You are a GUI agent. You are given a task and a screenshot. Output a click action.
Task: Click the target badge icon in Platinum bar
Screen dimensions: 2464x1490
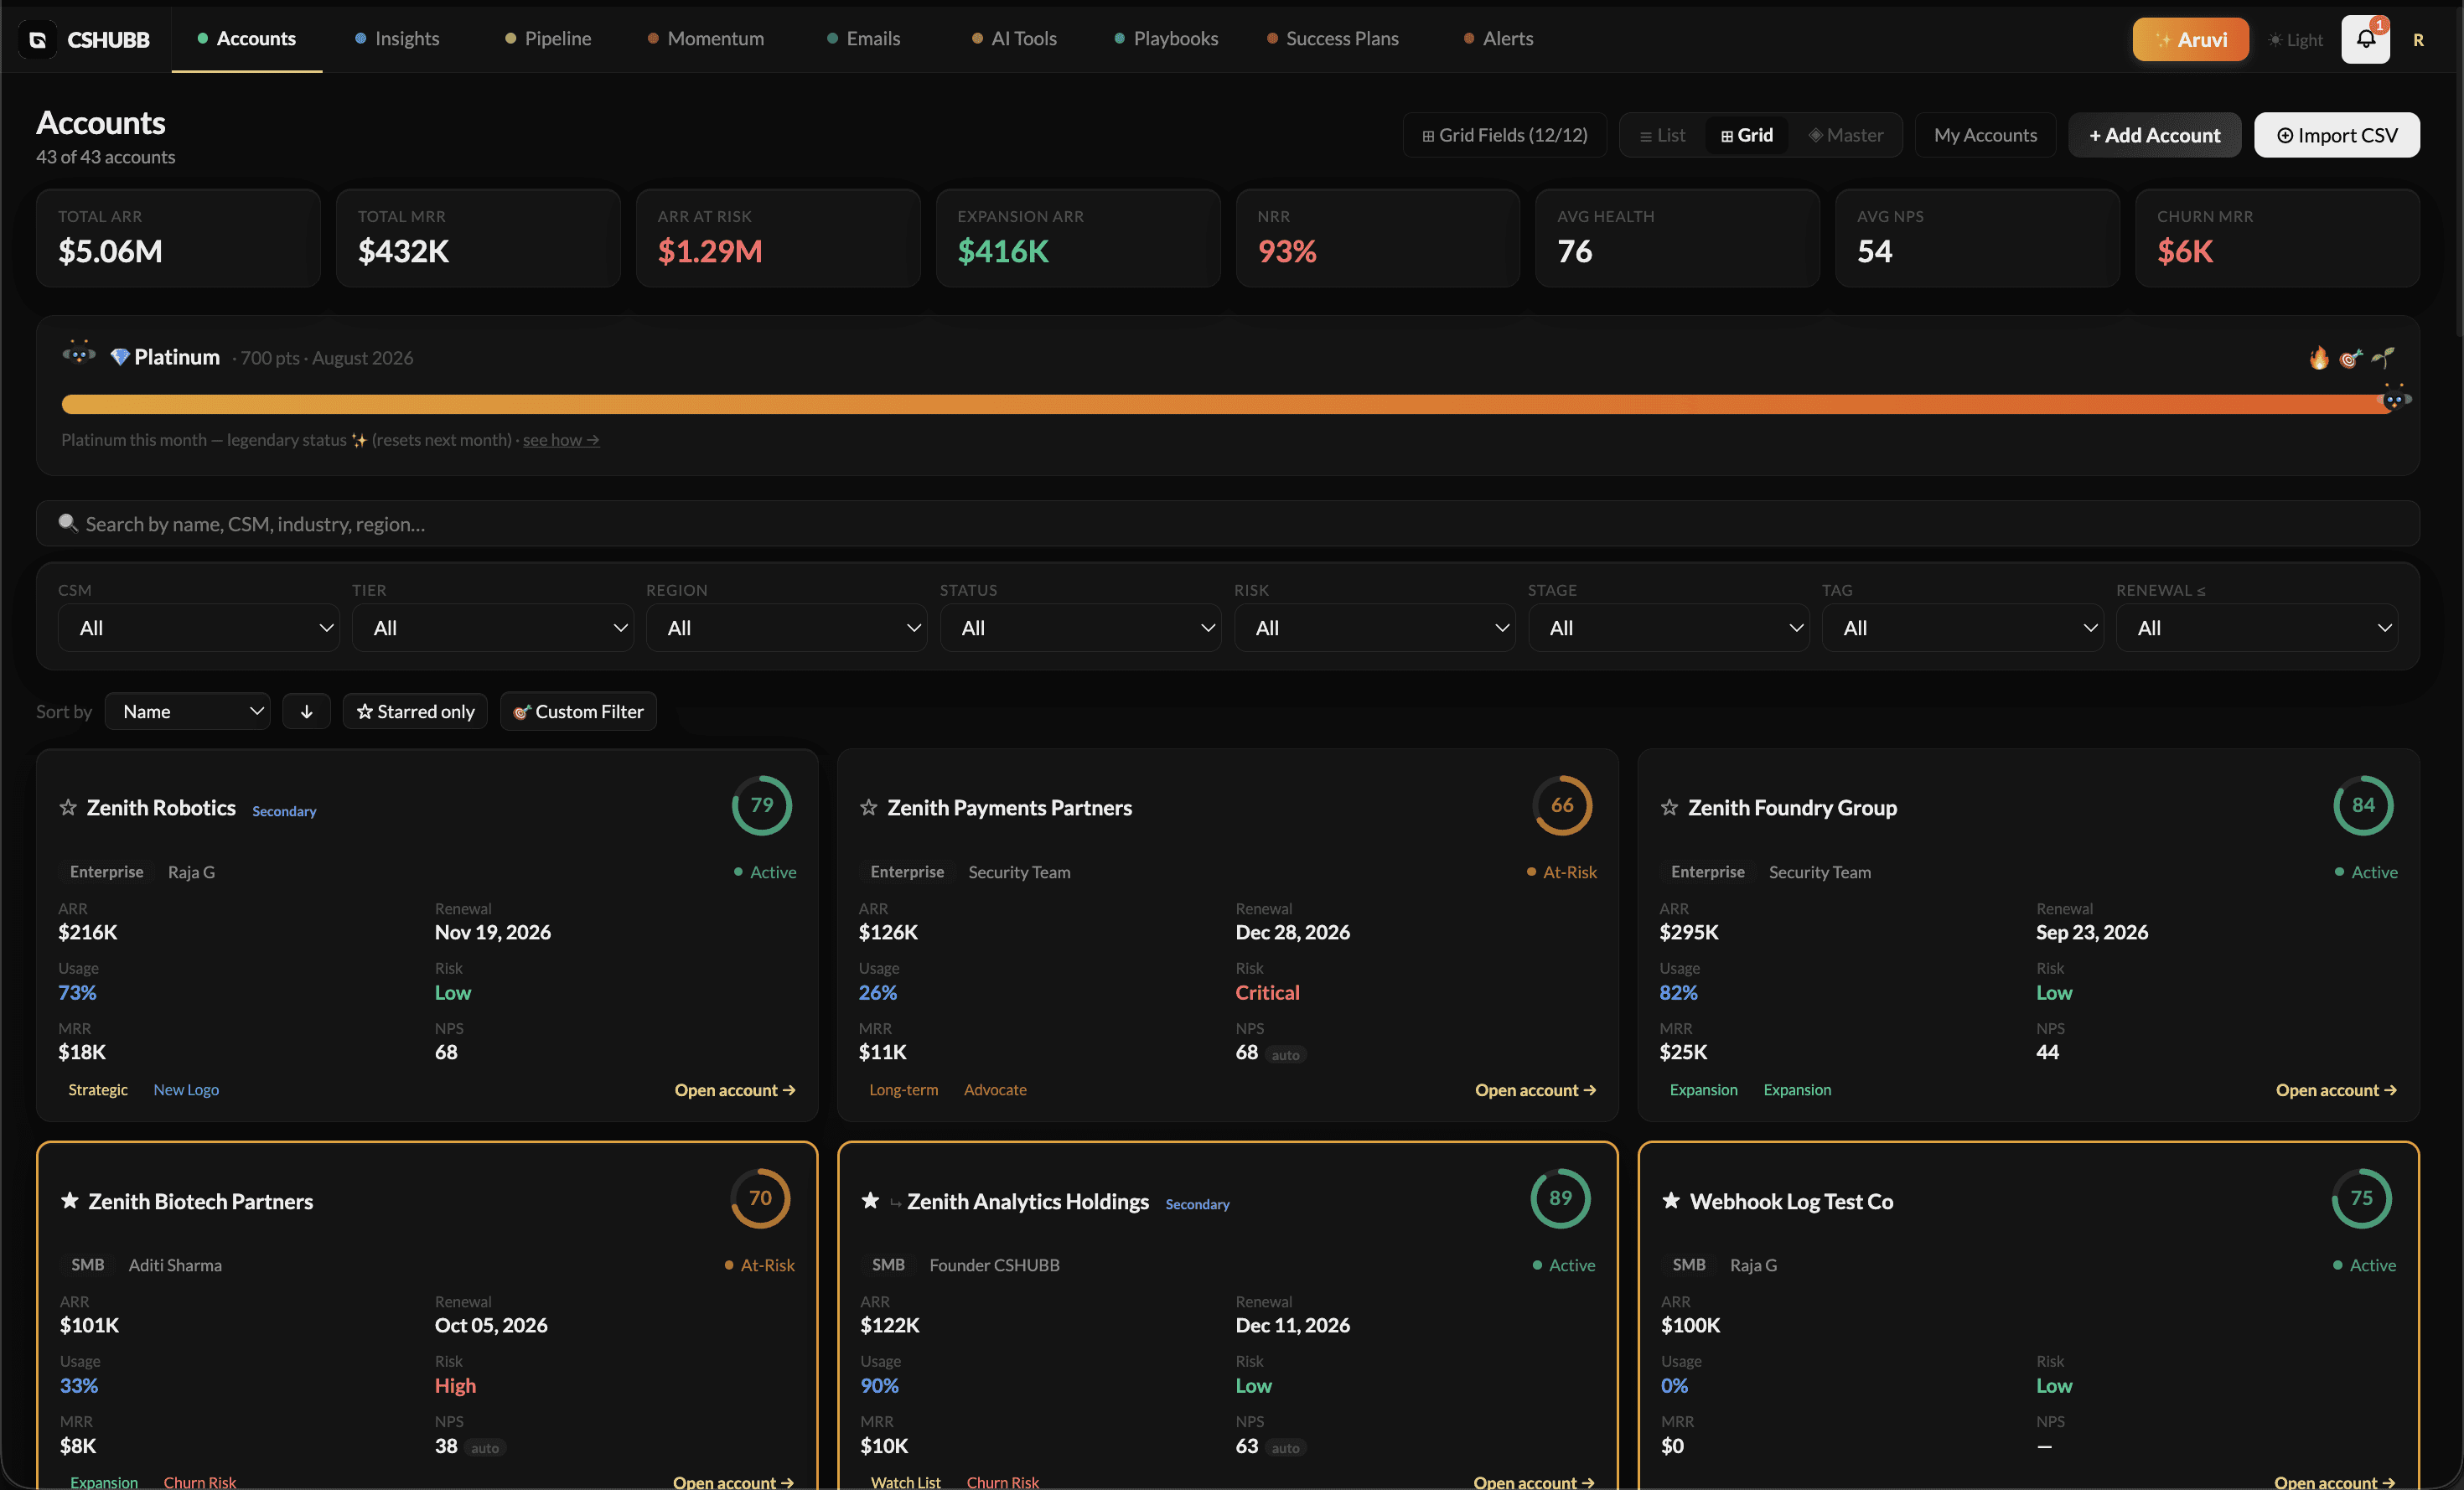pyautogui.click(x=2350, y=358)
